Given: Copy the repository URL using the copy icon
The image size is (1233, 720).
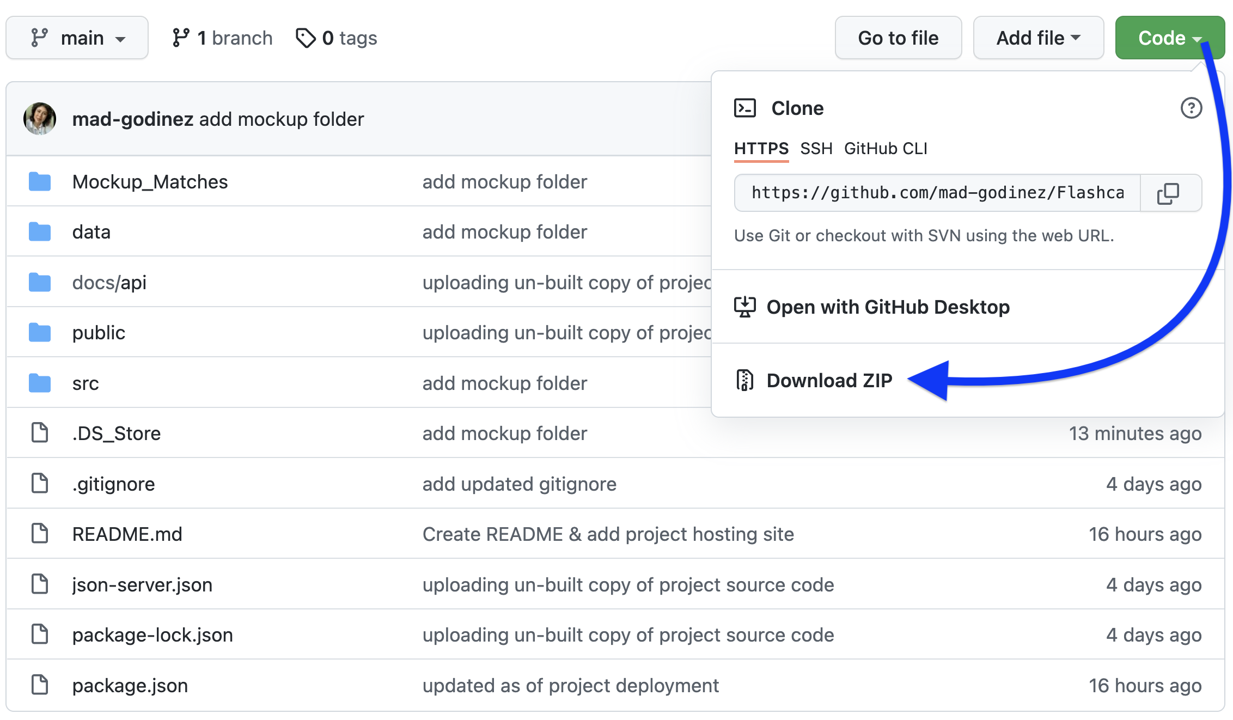Looking at the screenshot, I should 1169,193.
